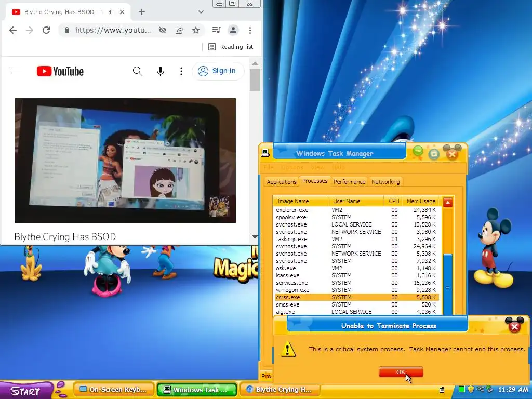The image size is (532, 399).
Task: Click the green square system tray icon
Action: [462, 390]
